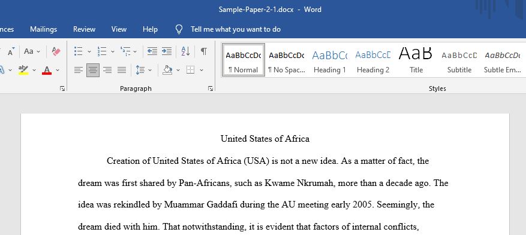Apply the Title style
Screen dimensions: 526x235
coord(416,60)
